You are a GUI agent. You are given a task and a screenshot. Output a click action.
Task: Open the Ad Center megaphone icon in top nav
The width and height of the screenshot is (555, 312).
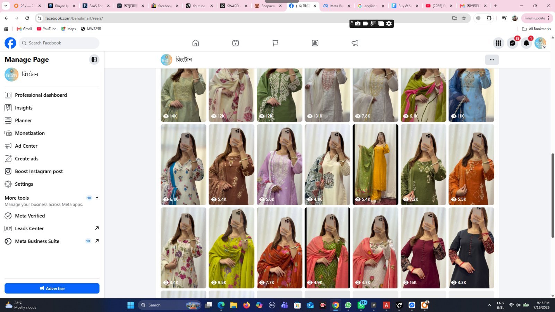point(355,43)
